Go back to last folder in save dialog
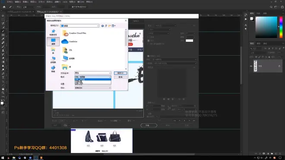285x160 pixels. pos(102,26)
